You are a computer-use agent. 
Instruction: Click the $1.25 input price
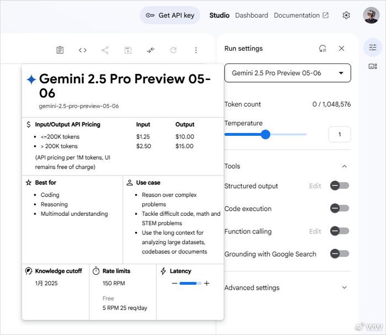point(143,136)
